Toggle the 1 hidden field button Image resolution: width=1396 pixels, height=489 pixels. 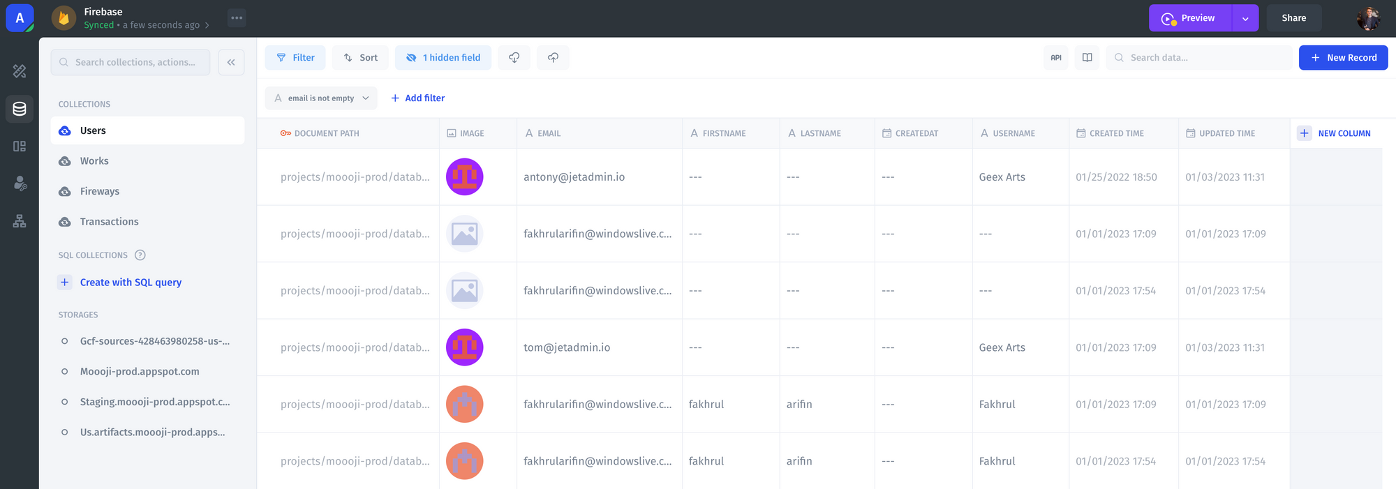click(443, 58)
